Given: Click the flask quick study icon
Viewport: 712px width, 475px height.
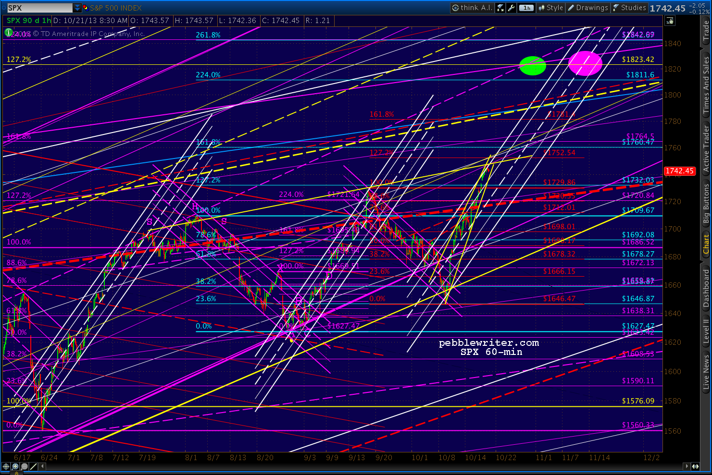Looking at the screenshot, I should 501,8.
